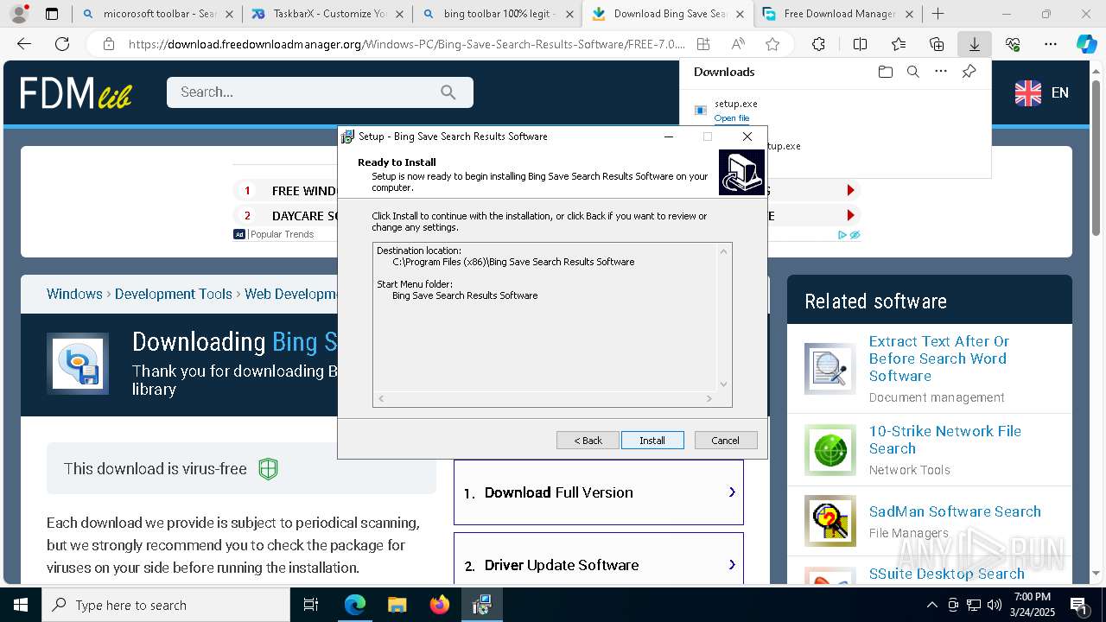Click the 10-Strike Network File Search thumbnail
This screenshot has height=622, width=1106.
(x=830, y=449)
